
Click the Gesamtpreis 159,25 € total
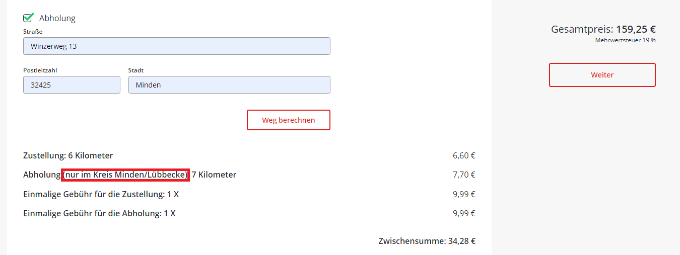tap(603, 30)
